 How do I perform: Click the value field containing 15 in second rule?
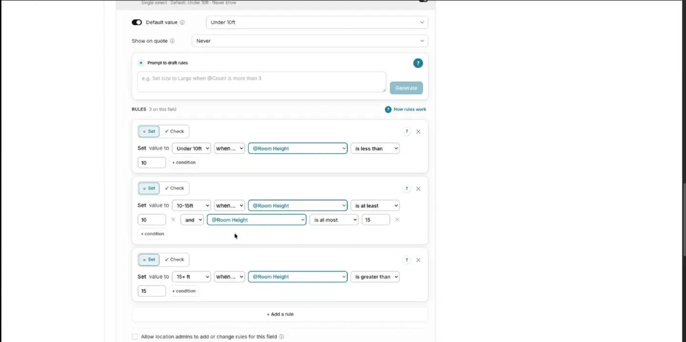click(376, 220)
